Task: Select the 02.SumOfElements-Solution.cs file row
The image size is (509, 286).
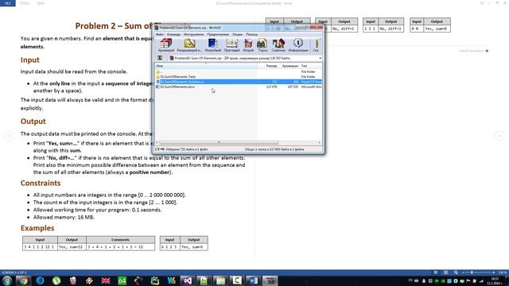Action: (239, 82)
